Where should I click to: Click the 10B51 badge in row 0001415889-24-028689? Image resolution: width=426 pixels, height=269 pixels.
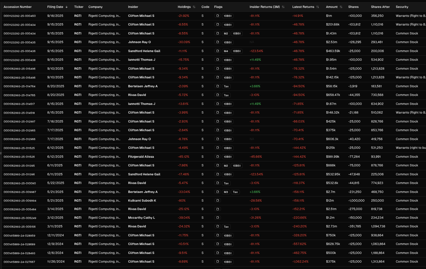pos(228,244)
